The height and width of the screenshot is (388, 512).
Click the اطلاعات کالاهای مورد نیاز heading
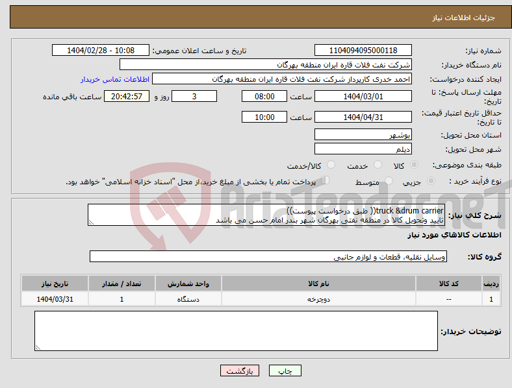(x=454, y=235)
